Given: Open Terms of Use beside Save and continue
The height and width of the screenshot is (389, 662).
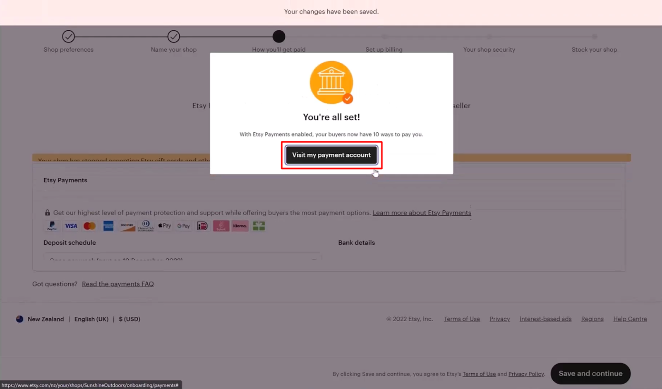Looking at the screenshot, I should tap(479, 374).
